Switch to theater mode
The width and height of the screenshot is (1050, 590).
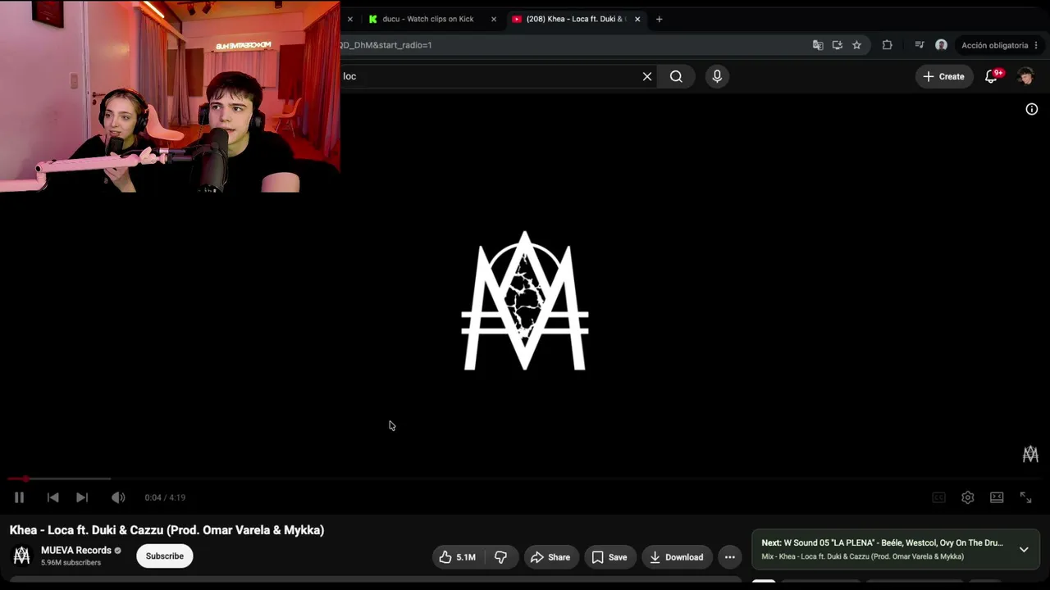[x=997, y=497]
